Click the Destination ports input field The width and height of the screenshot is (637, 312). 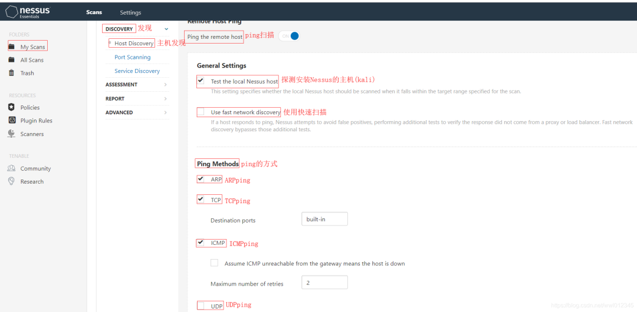point(324,219)
